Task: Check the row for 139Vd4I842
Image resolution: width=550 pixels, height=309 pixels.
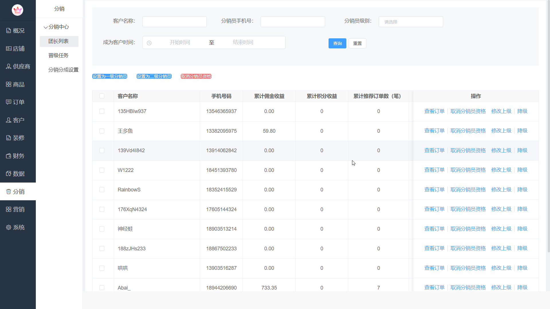Action: (102, 150)
